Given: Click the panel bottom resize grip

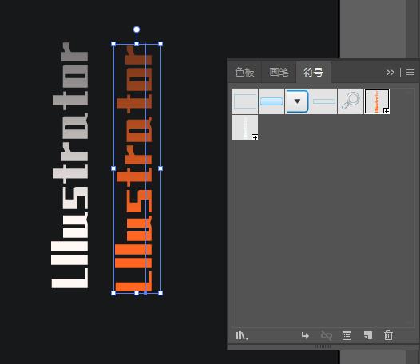Looking at the screenshot, I should tap(323, 346).
